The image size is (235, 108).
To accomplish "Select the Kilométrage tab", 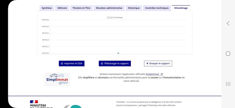I will click(x=181, y=8).
